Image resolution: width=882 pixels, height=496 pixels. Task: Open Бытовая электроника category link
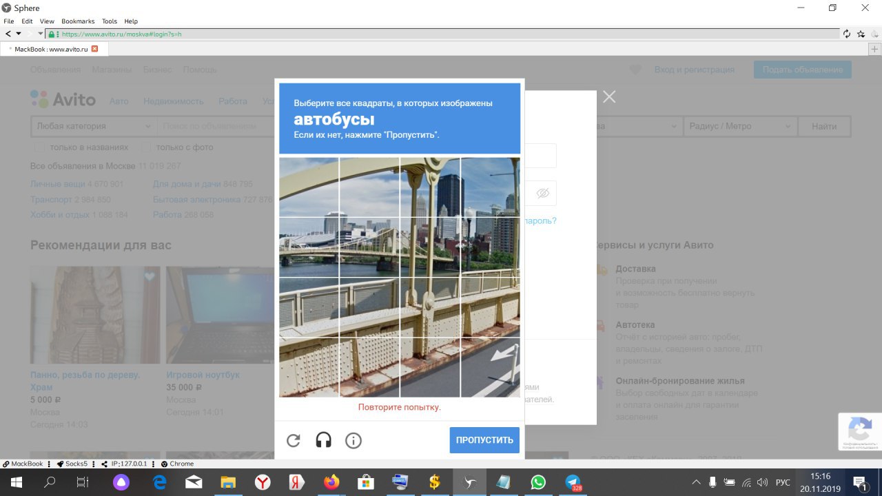(197, 200)
